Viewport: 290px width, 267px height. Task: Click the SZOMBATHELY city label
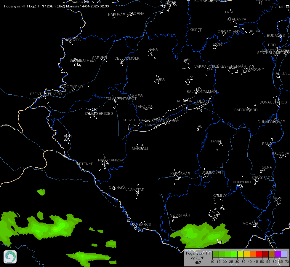pyautogui.click(x=83, y=61)
